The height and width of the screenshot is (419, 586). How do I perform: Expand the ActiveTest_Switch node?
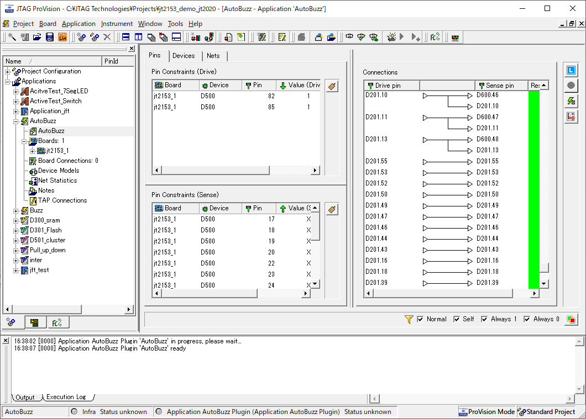[x=15, y=101]
